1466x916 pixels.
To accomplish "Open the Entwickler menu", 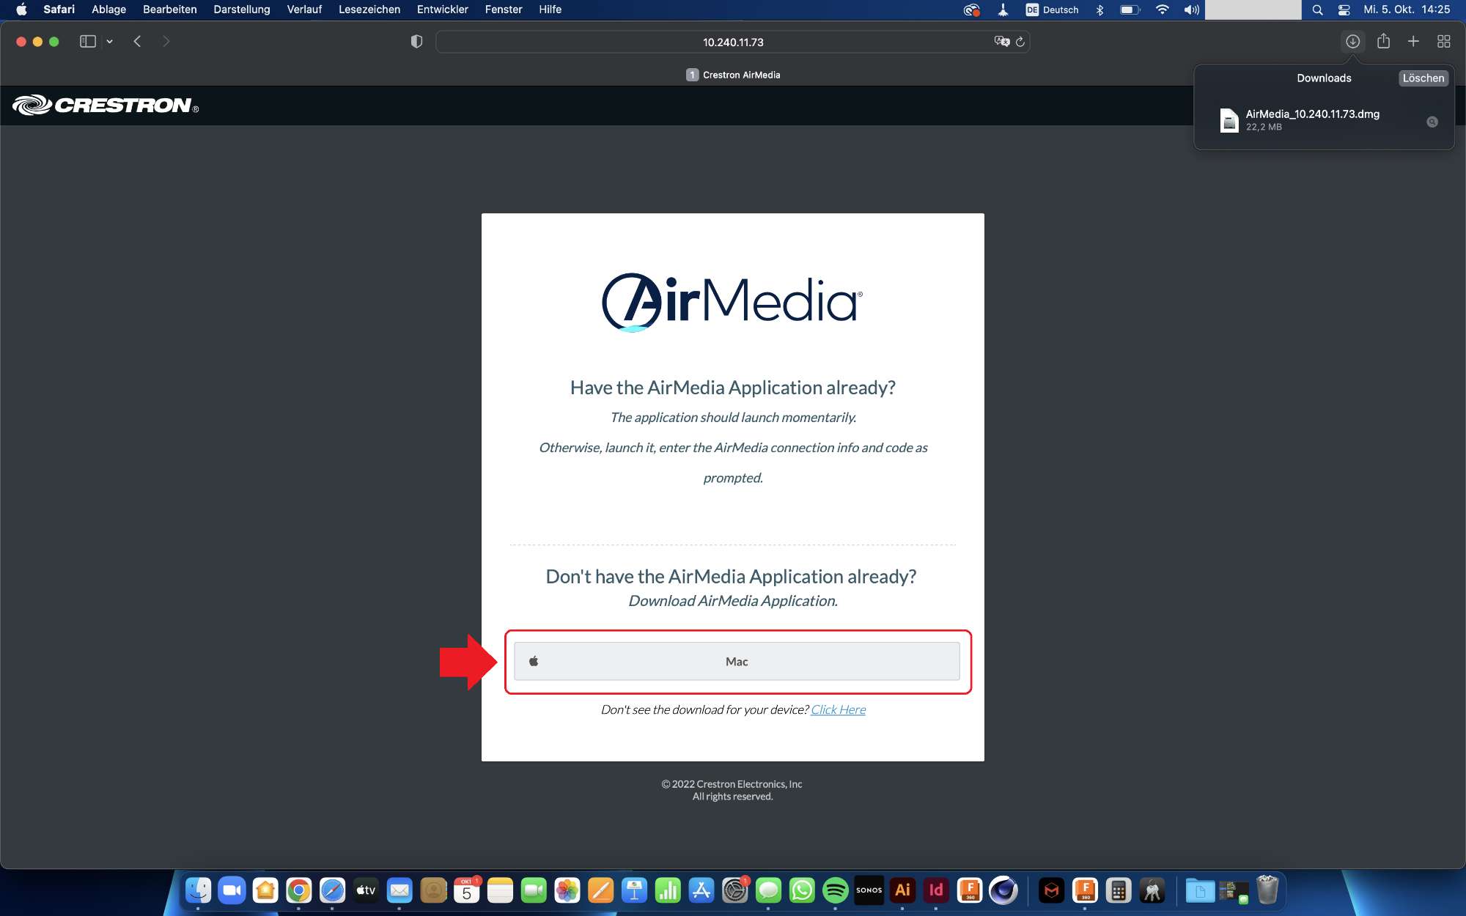I will (x=443, y=10).
